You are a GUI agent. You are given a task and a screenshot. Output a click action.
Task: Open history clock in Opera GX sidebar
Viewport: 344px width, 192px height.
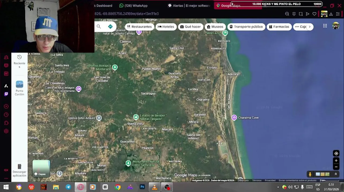pos(6,115)
